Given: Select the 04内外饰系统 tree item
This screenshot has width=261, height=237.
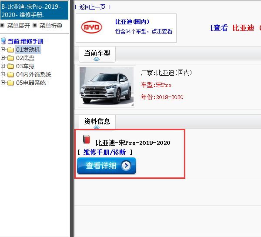Looking at the screenshot, I should pos(33,74).
